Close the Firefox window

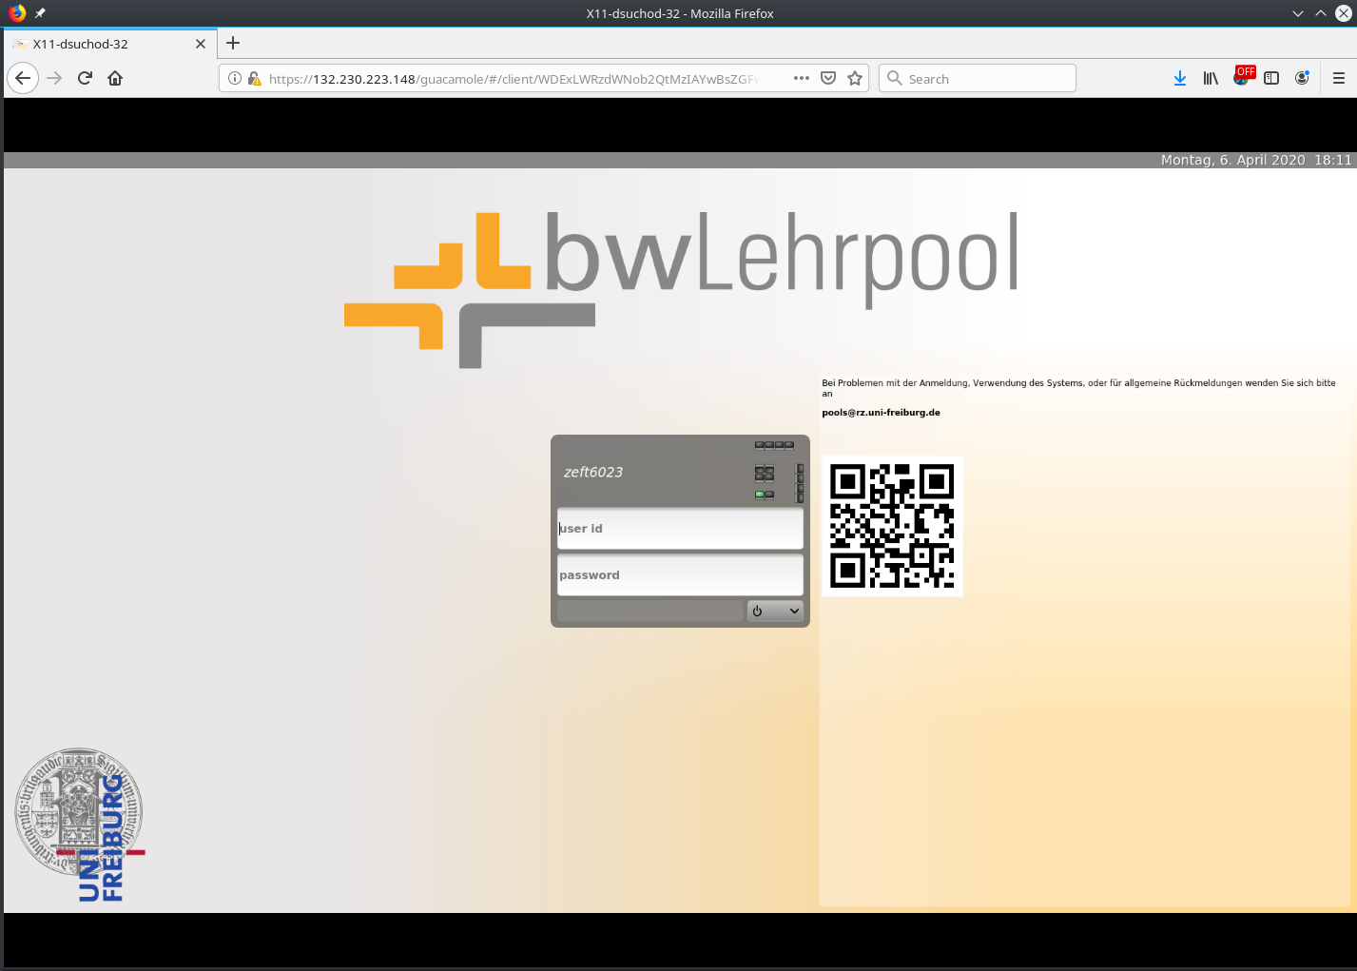[1343, 13]
